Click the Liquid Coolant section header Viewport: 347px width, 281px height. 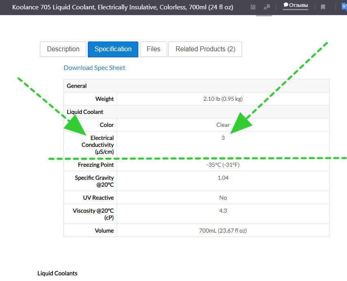click(85, 112)
